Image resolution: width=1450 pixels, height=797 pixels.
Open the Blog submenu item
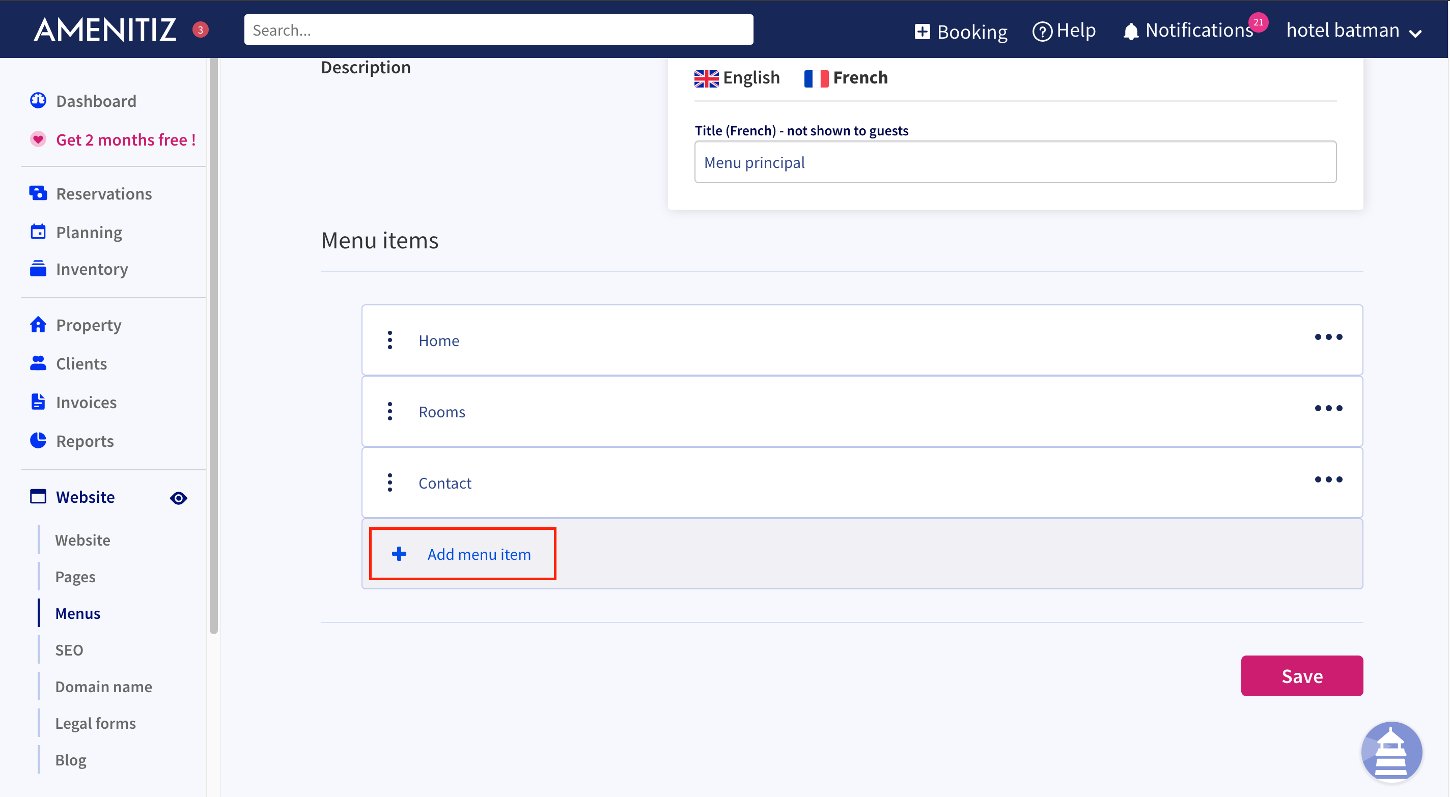click(x=71, y=759)
